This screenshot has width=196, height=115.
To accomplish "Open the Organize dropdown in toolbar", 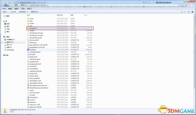I will [5, 12].
